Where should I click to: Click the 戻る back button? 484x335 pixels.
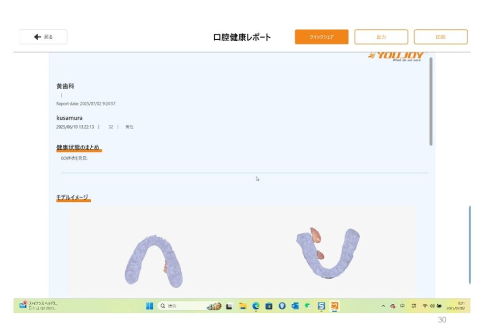coord(43,37)
